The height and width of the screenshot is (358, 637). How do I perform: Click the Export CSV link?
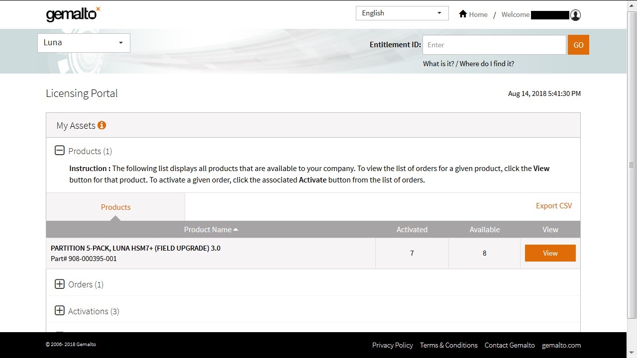point(553,205)
